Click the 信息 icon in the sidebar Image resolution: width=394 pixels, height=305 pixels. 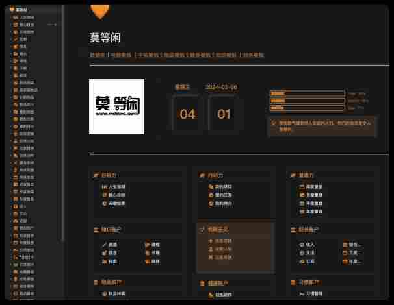[16, 47]
